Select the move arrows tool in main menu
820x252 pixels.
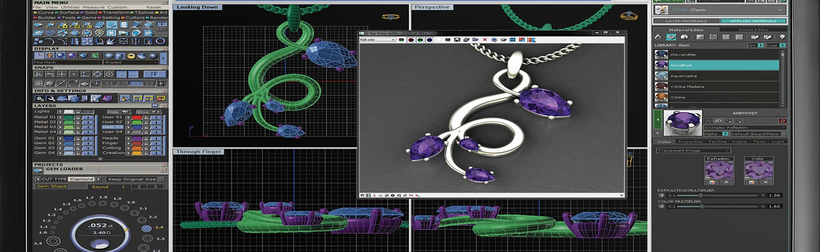click(87, 41)
